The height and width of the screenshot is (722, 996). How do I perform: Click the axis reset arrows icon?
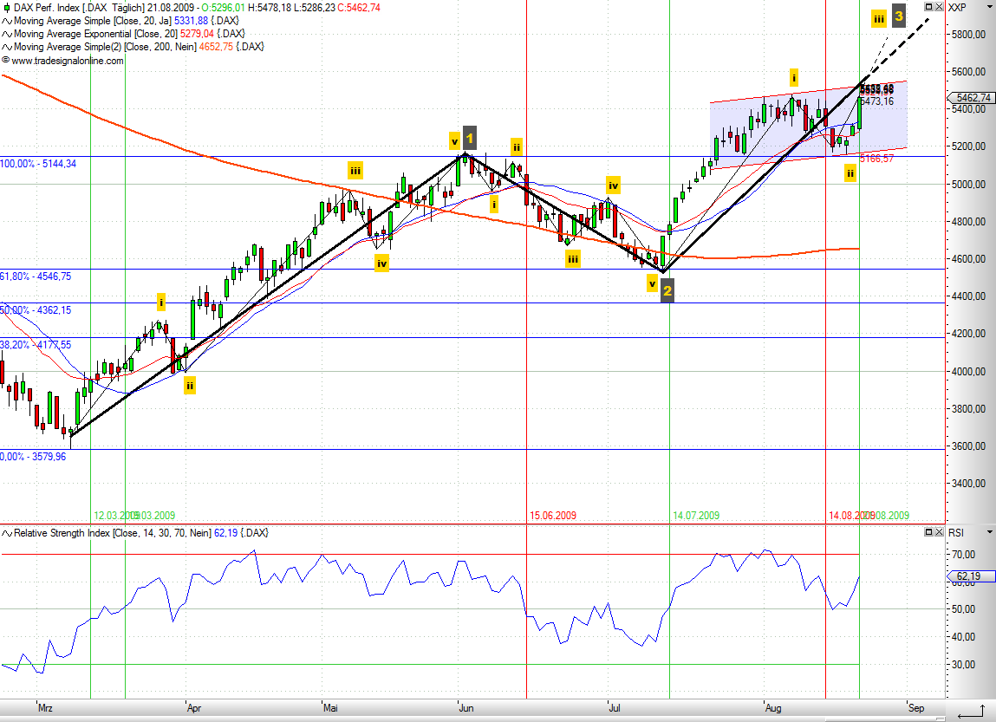pos(971,712)
